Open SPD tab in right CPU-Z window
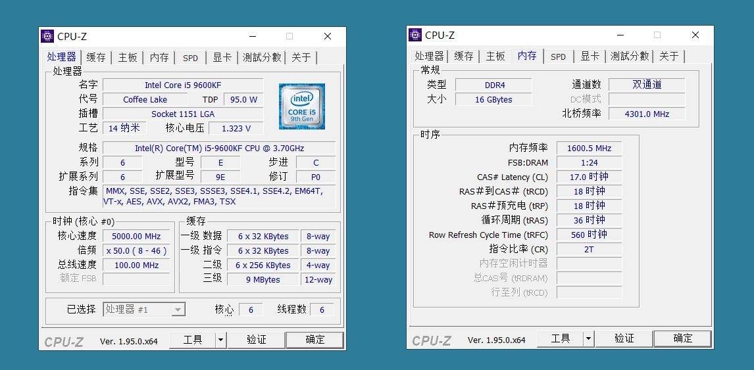This screenshot has height=370, width=754. (559, 57)
